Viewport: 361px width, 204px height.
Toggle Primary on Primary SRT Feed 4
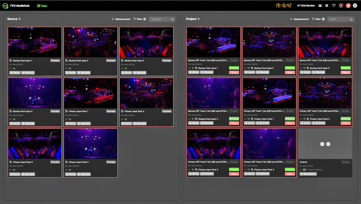[290, 169]
